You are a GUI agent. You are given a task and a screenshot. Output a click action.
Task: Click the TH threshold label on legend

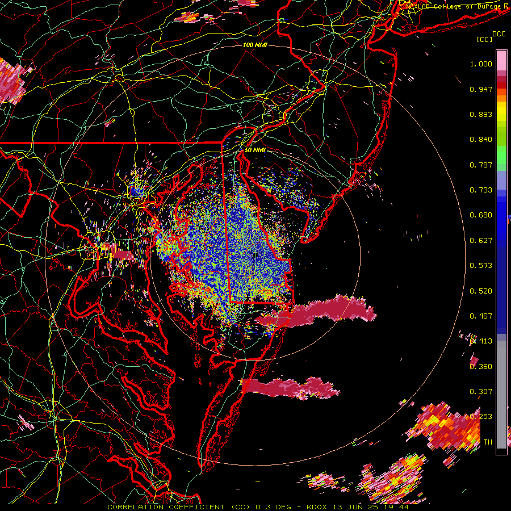[x=488, y=442]
